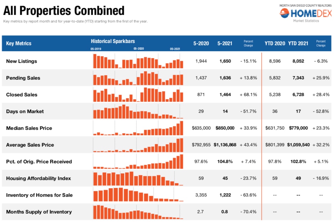Click the Key Metrics column header
The height and width of the screenshot is (222, 334).
[x=19, y=44]
